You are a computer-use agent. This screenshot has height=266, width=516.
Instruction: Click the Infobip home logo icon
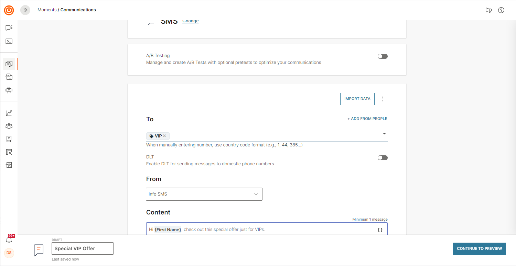pos(9,10)
